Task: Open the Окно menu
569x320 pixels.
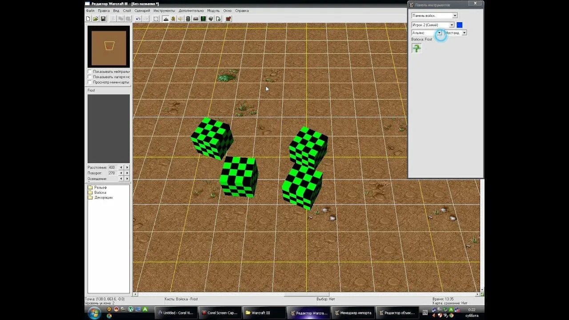Action: pos(227,11)
